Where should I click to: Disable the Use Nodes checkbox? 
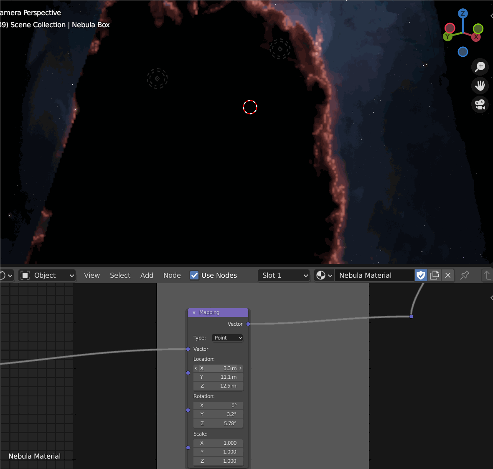(x=194, y=275)
